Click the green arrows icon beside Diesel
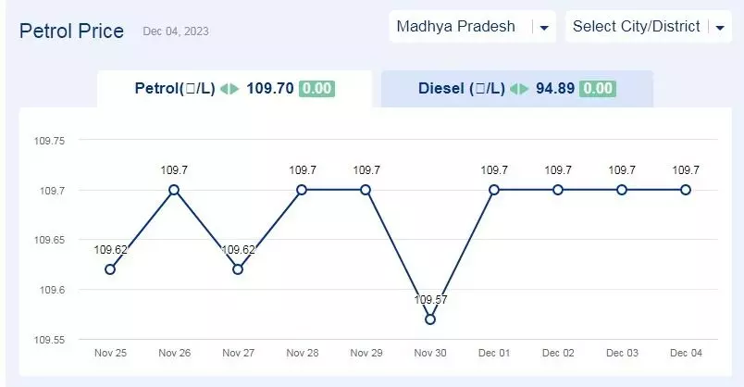Screen dimensions: 744x387 pyautogui.click(x=519, y=89)
